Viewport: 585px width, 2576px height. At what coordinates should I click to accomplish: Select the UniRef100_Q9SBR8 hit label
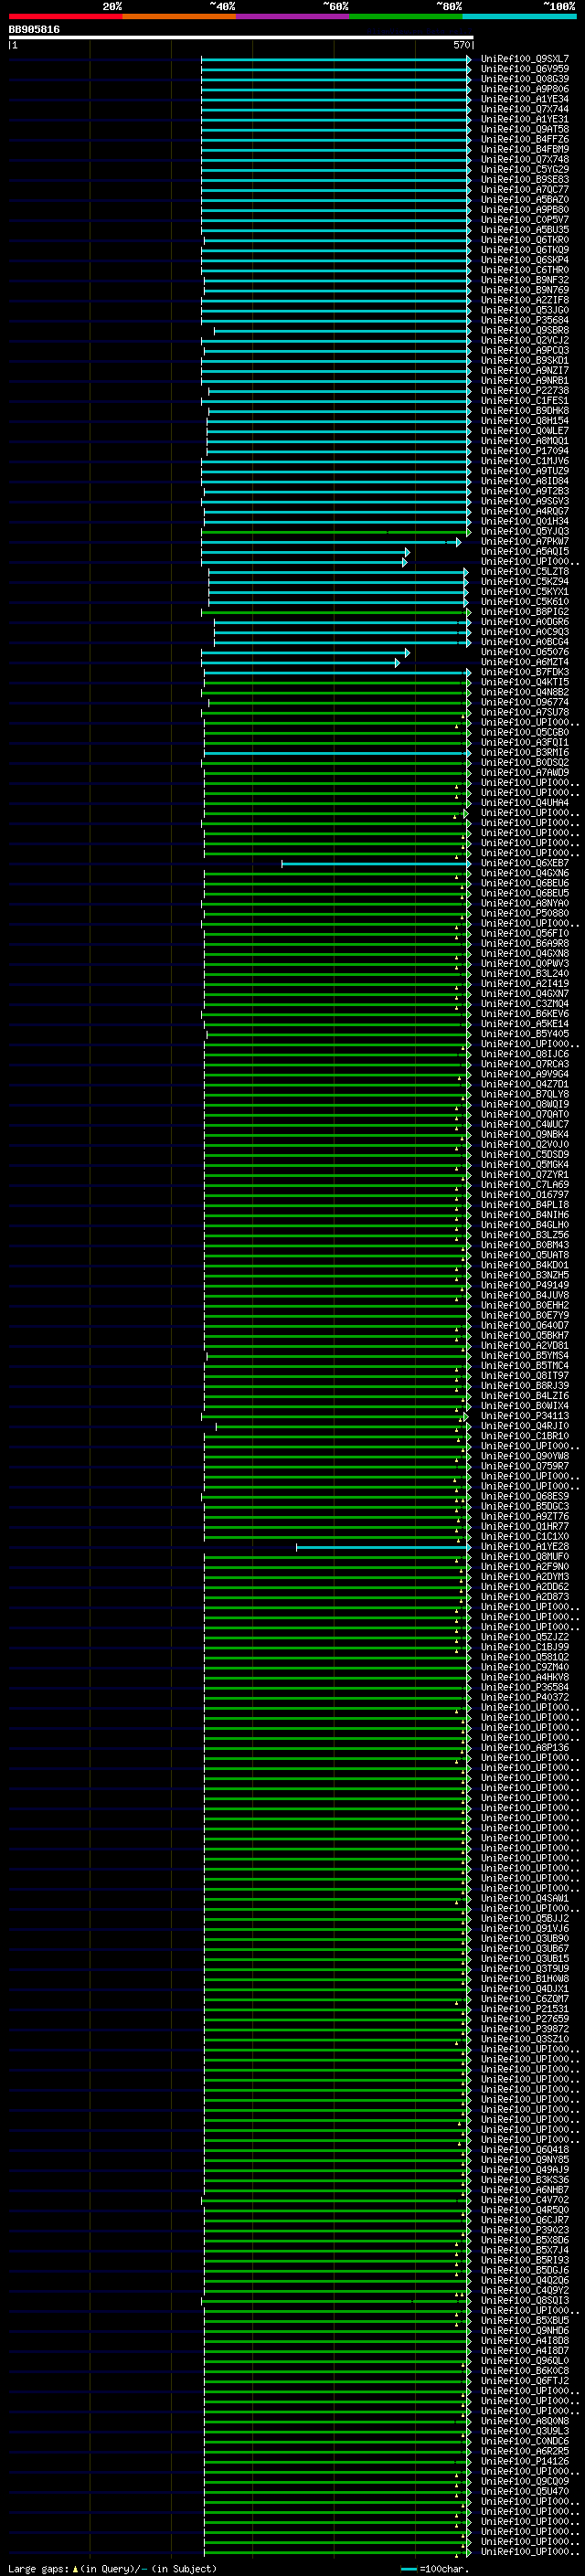[525, 330]
